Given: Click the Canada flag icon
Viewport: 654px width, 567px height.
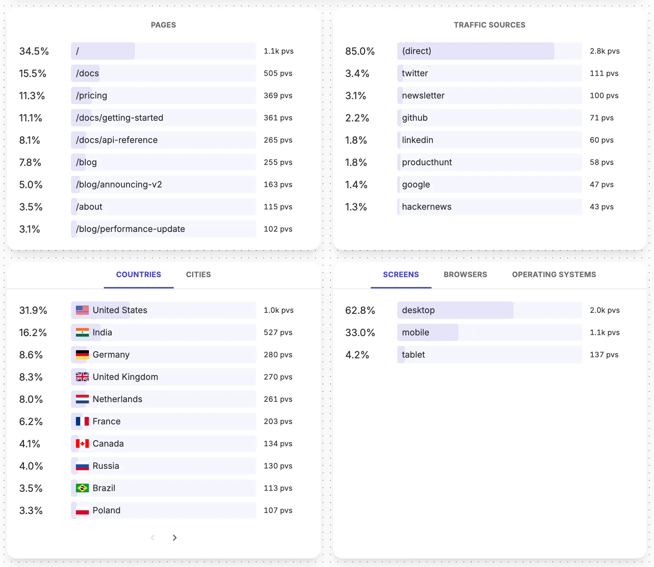Looking at the screenshot, I should point(82,444).
